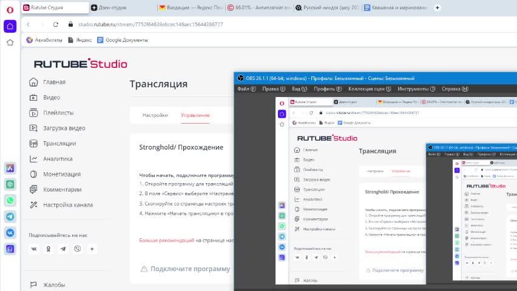The height and width of the screenshot is (291, 517).
Task: Open OBS Коллекция сцен menu
Action: click(x=370, y=89)
